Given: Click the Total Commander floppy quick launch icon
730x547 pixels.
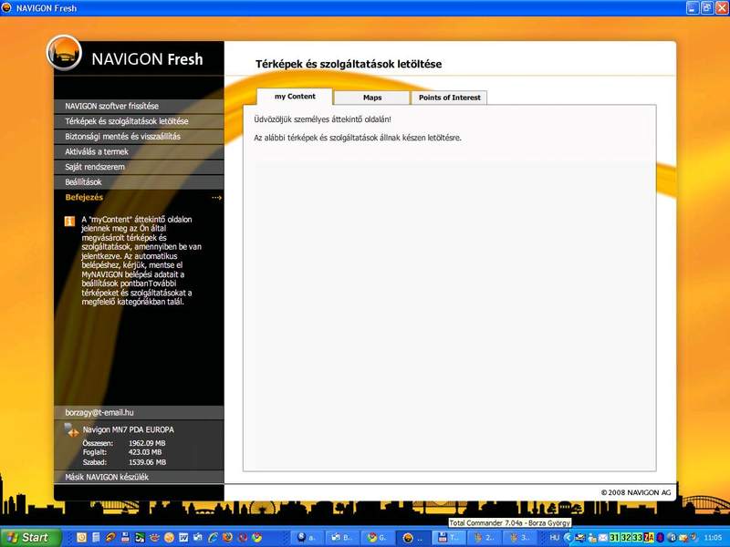Looking at the screenshot, I should click(x=125, y=537).
